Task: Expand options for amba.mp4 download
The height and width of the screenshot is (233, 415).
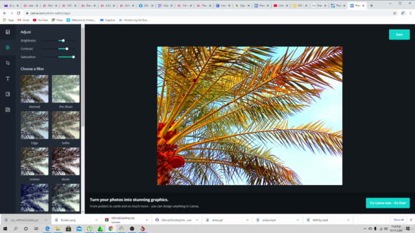Action: [298, 220]
